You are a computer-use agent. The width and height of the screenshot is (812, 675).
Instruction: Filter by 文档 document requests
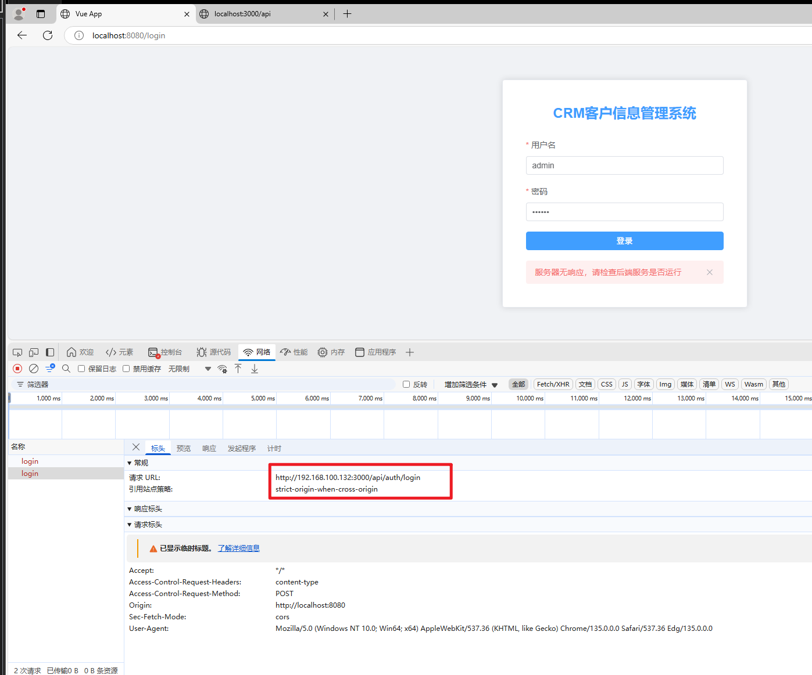click(x=585, y=384)
